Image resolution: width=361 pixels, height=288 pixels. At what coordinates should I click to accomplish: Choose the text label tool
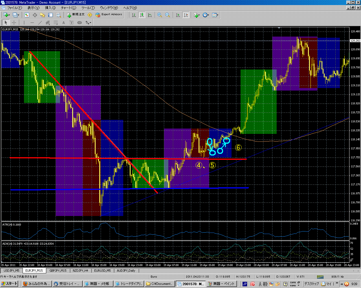64,23
